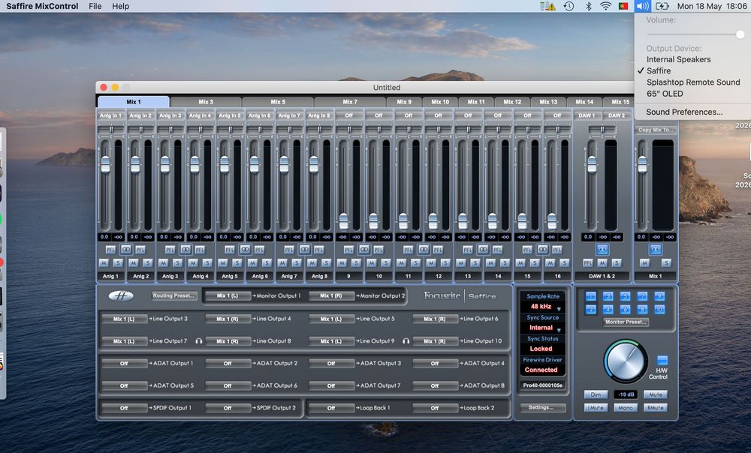Viewport: 751px width, 453px height.
Task: Click headphone icon beside Line Output 9
Action: pos(406,341)
